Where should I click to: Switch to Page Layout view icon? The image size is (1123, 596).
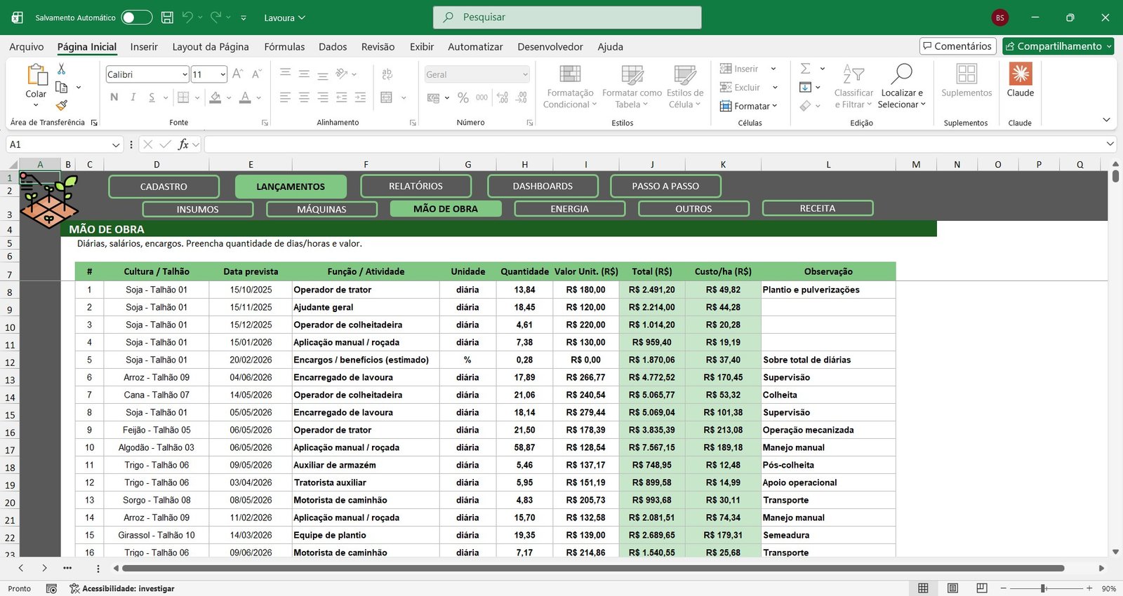click(952, 588)
